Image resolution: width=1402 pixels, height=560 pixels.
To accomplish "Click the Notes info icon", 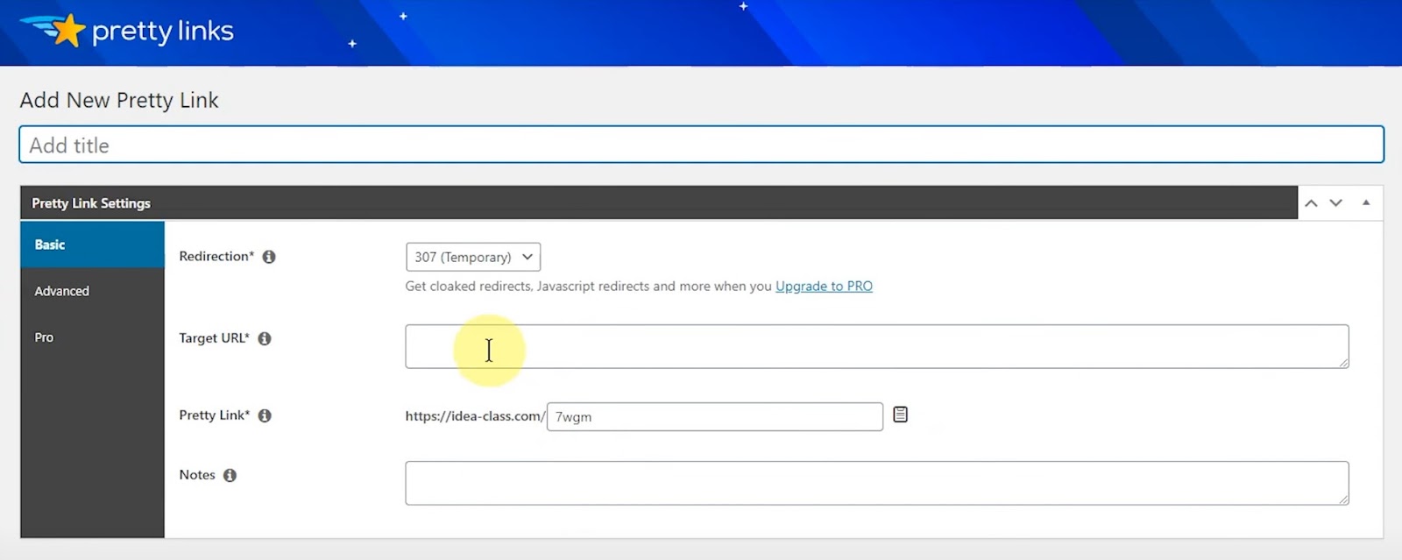I will pyautogui.click(x=230, y=475).
